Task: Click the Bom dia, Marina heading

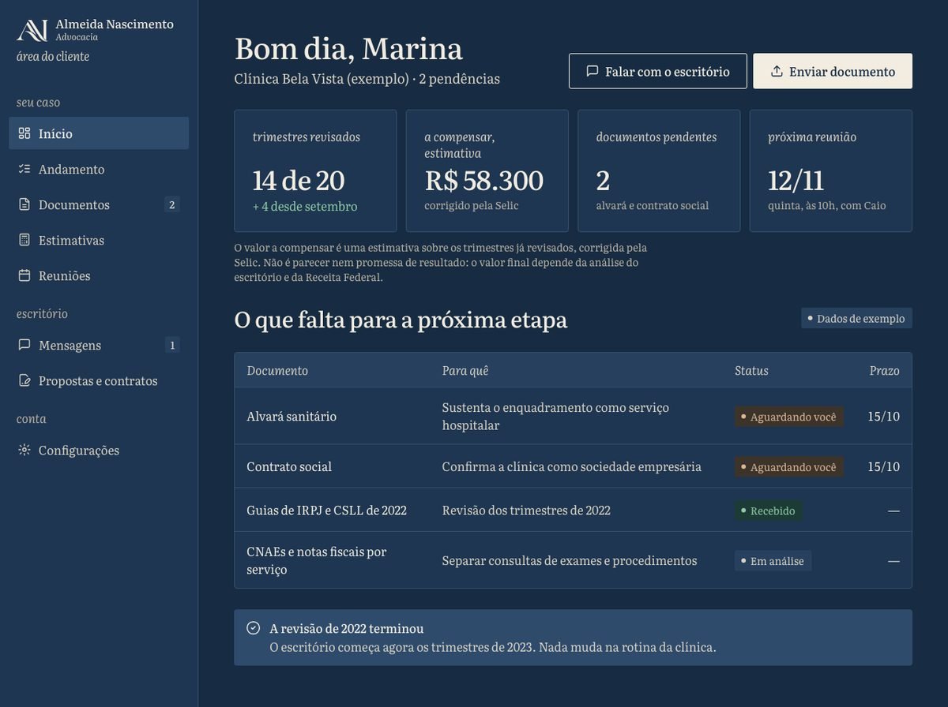Action: (348, 48)
